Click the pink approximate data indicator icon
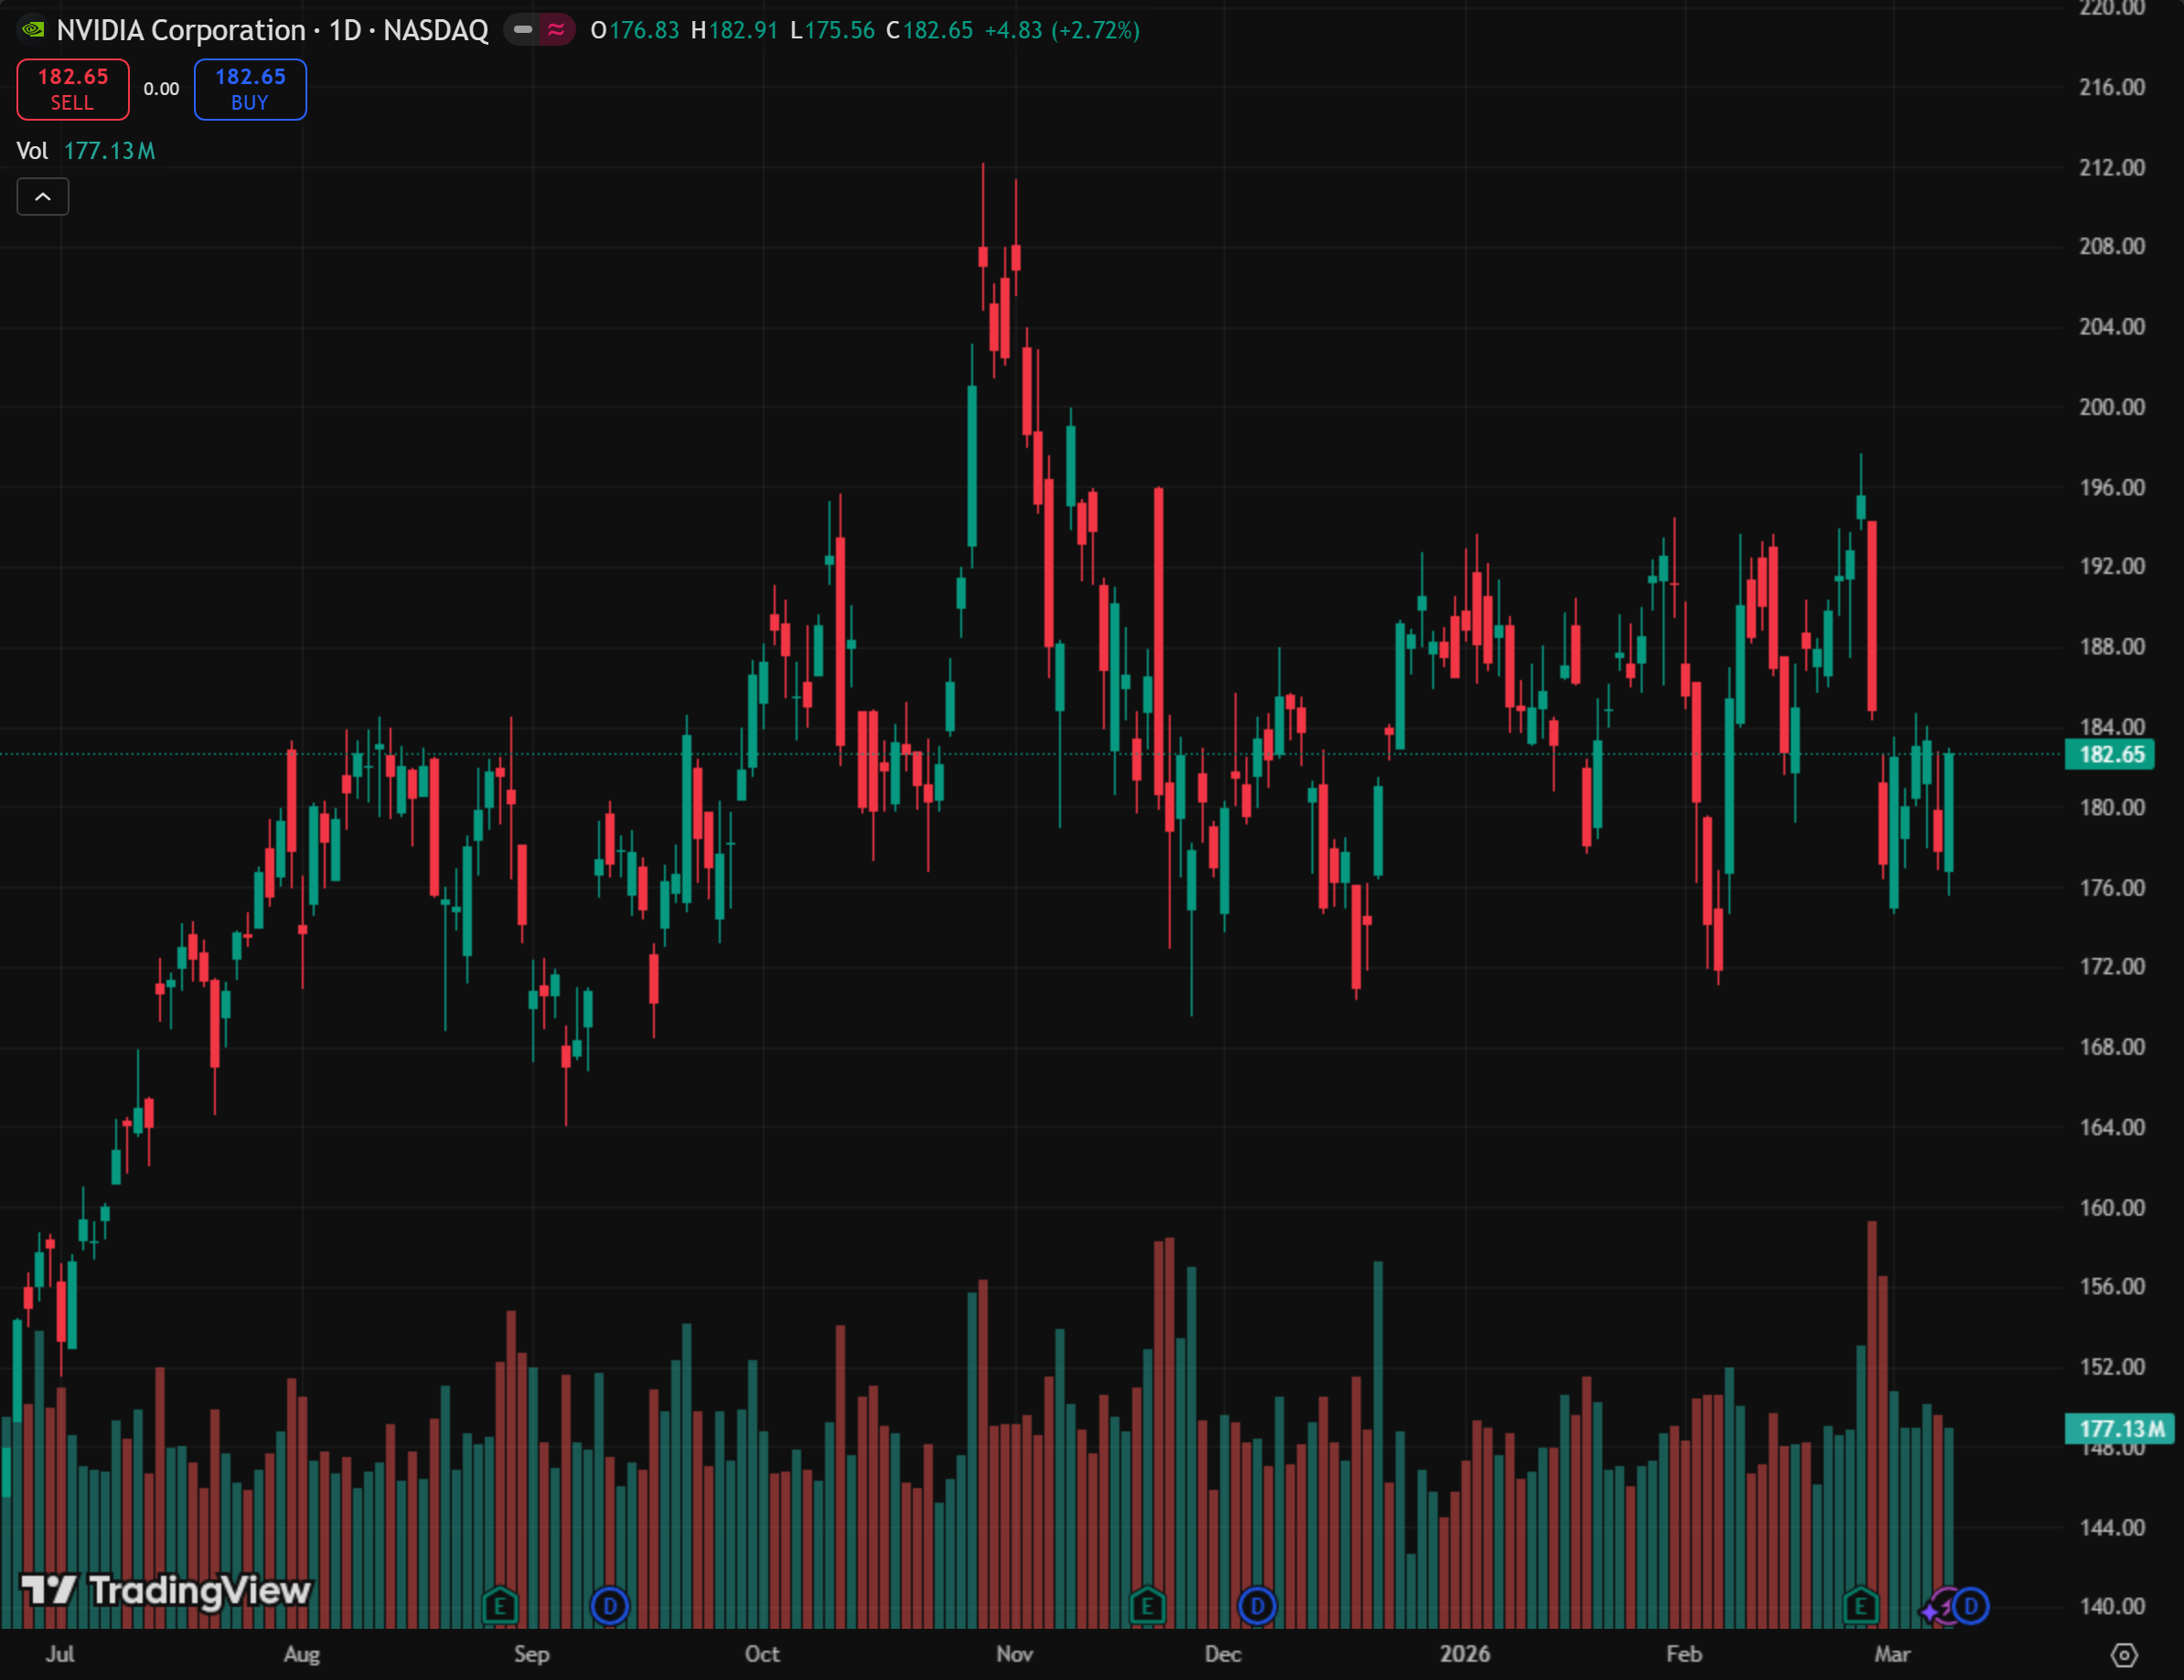 556,30
